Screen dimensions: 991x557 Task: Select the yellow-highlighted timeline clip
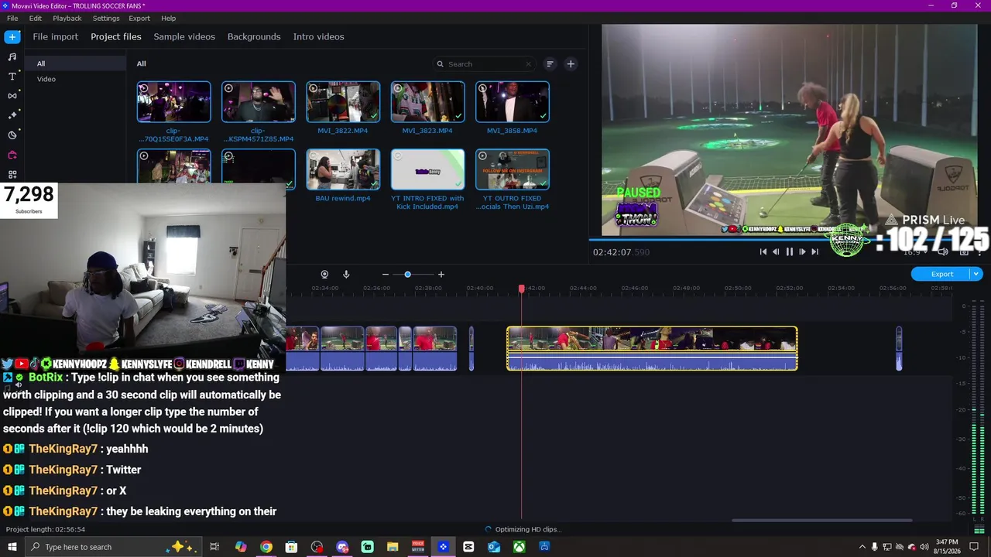(x=652, y=348)
